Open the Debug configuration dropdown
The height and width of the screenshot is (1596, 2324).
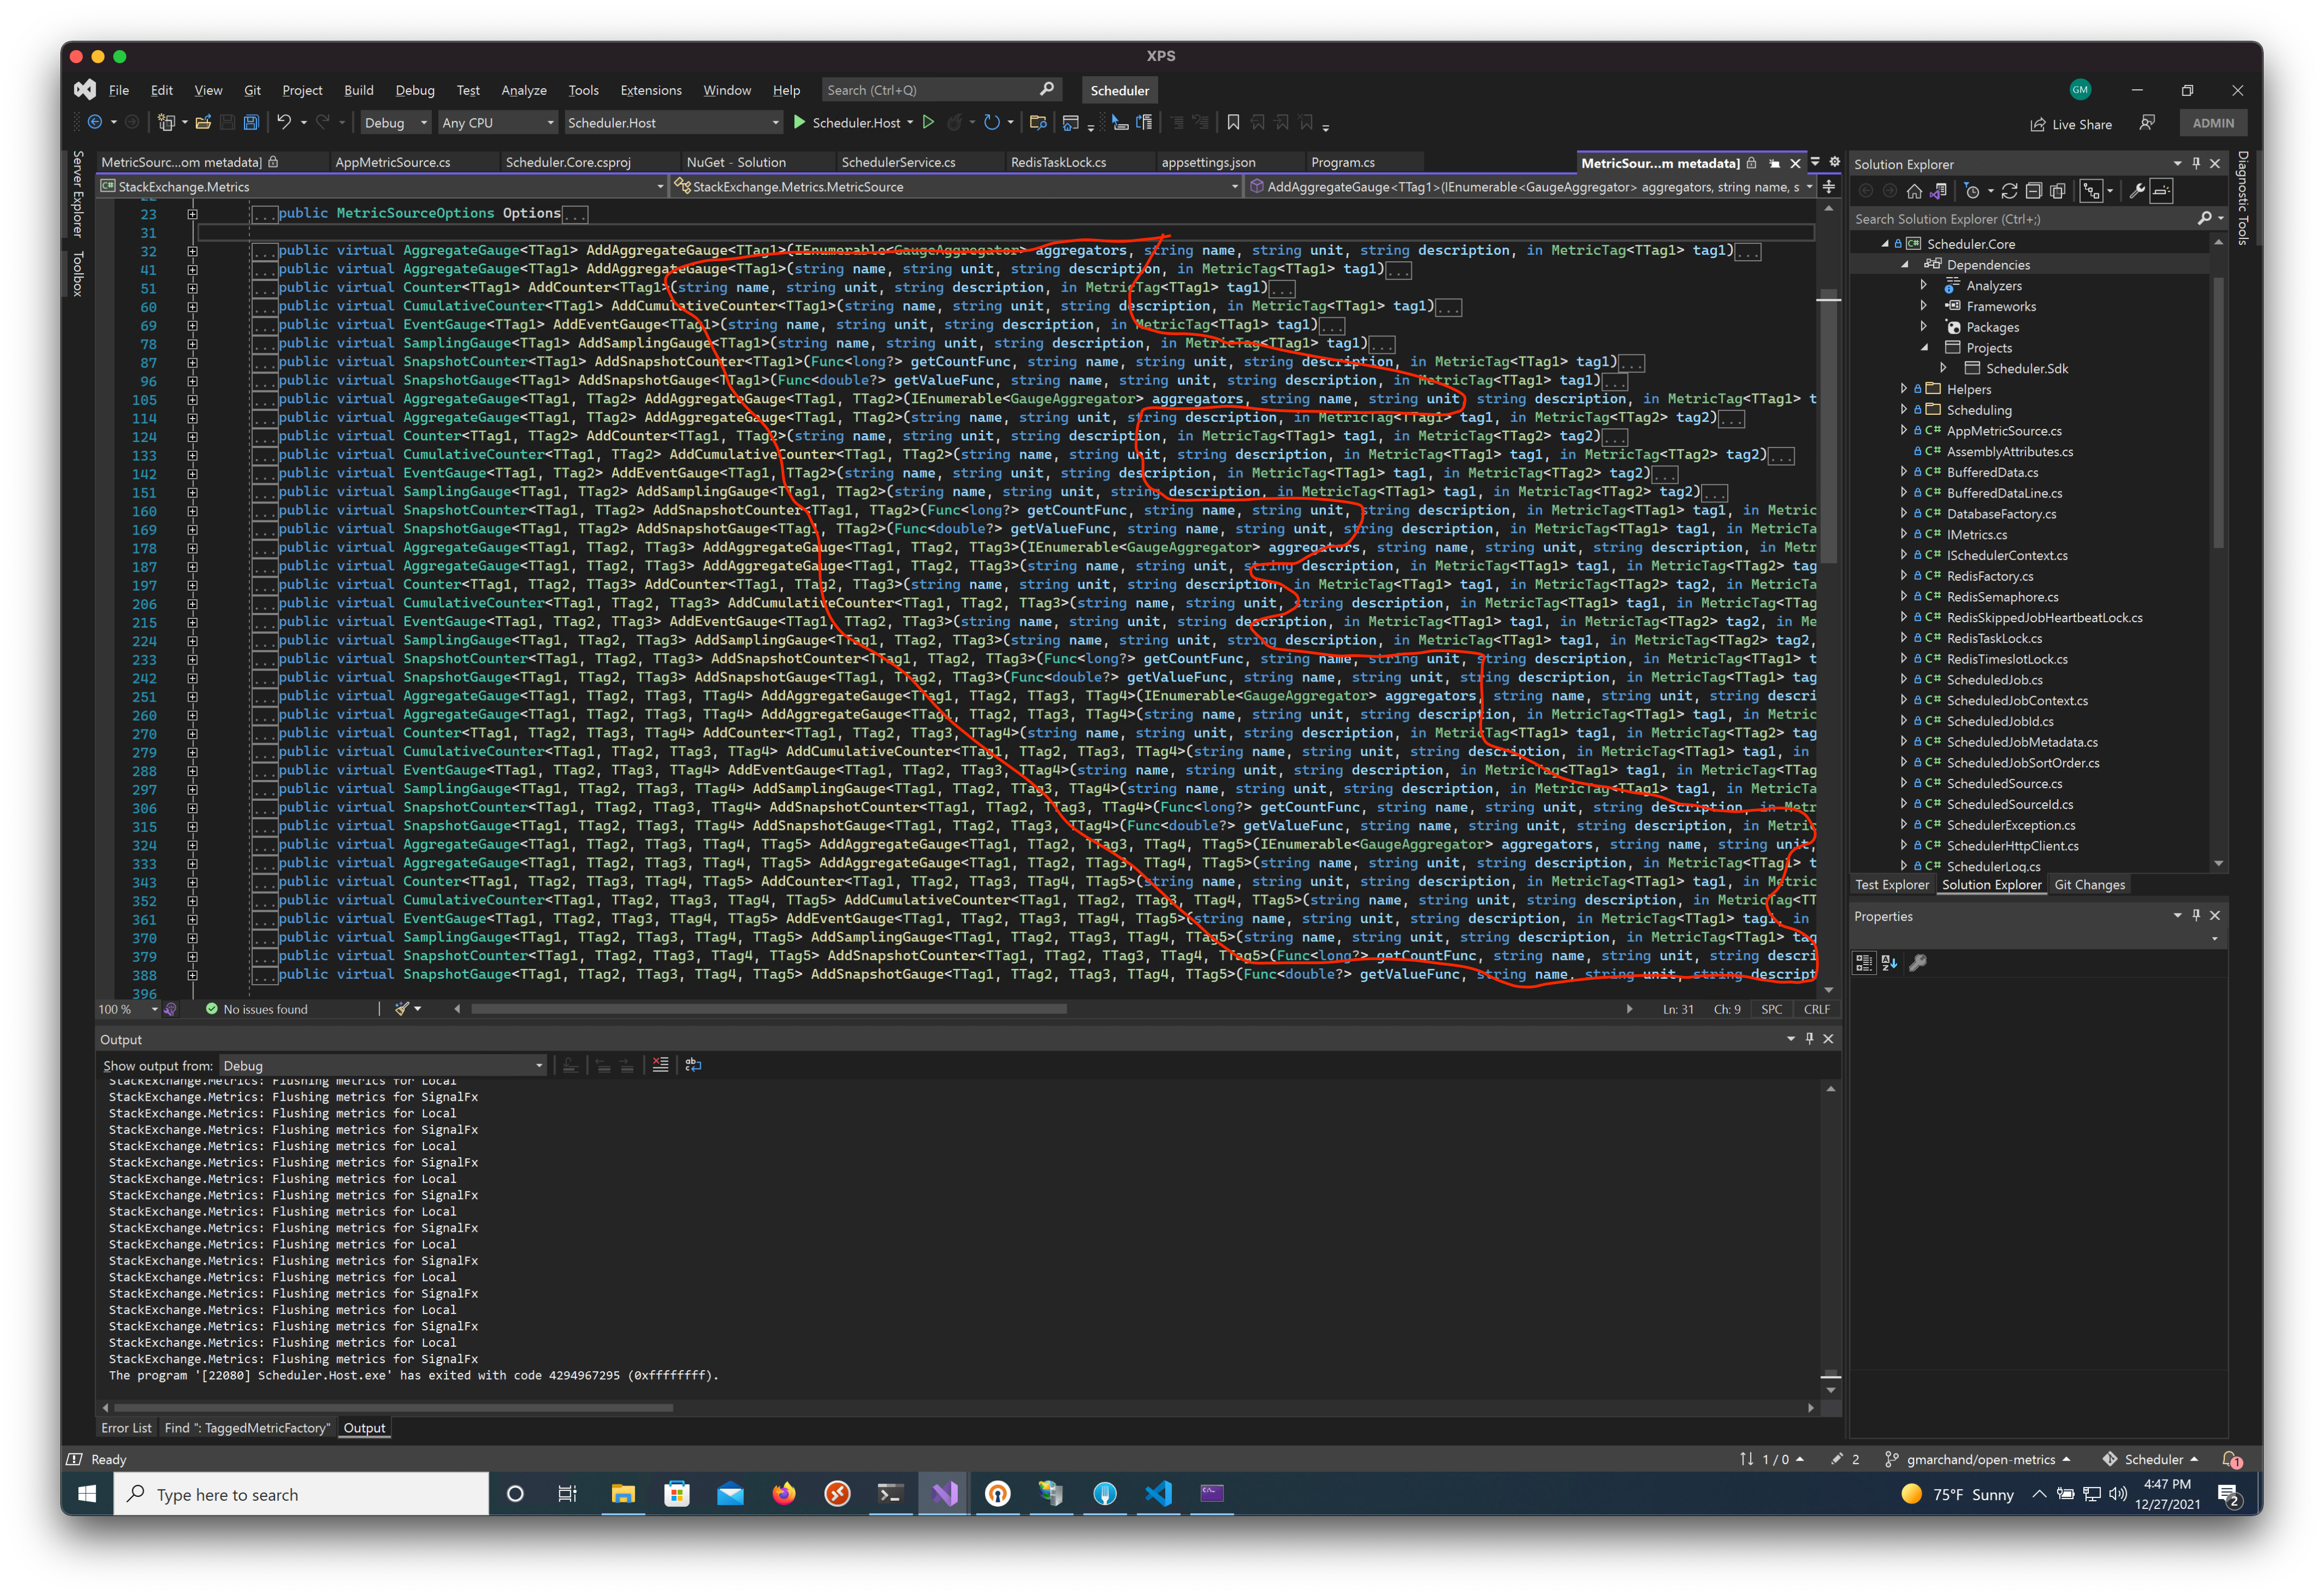pos(395,123)
